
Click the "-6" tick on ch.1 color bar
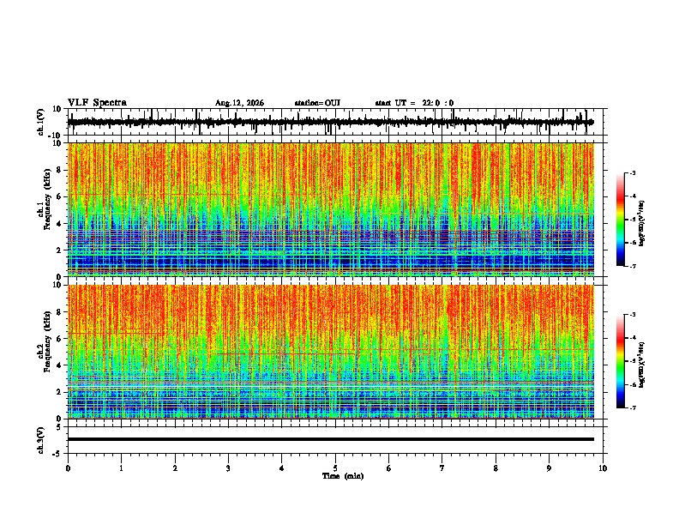[632, 243]
